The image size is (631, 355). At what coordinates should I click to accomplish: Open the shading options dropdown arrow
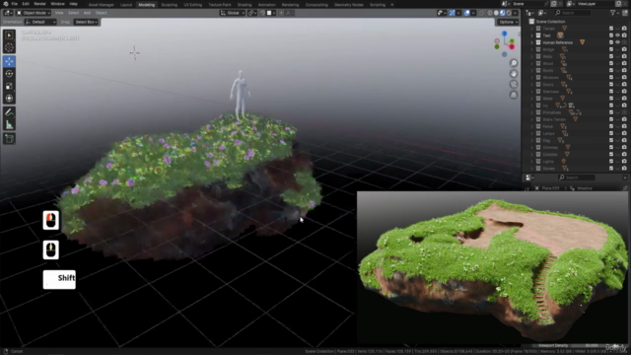click(515, 13)
